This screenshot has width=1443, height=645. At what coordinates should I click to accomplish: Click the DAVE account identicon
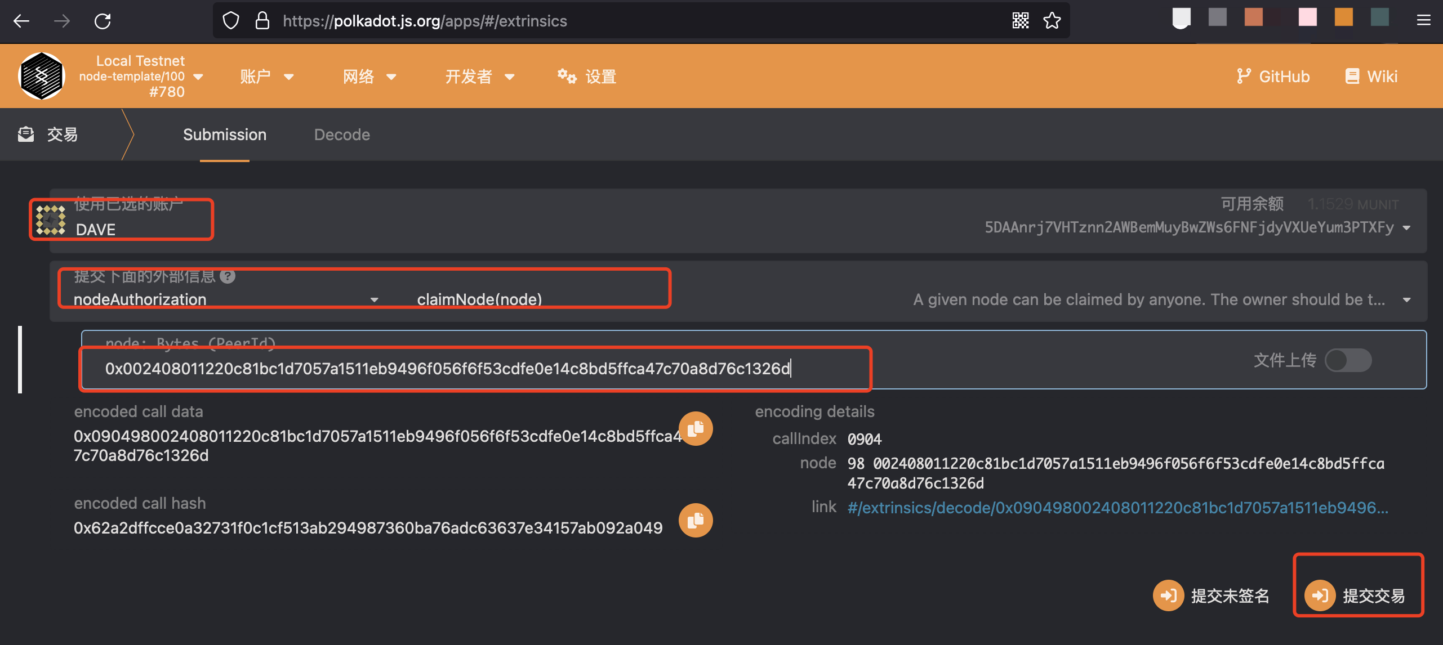point(51,220)
